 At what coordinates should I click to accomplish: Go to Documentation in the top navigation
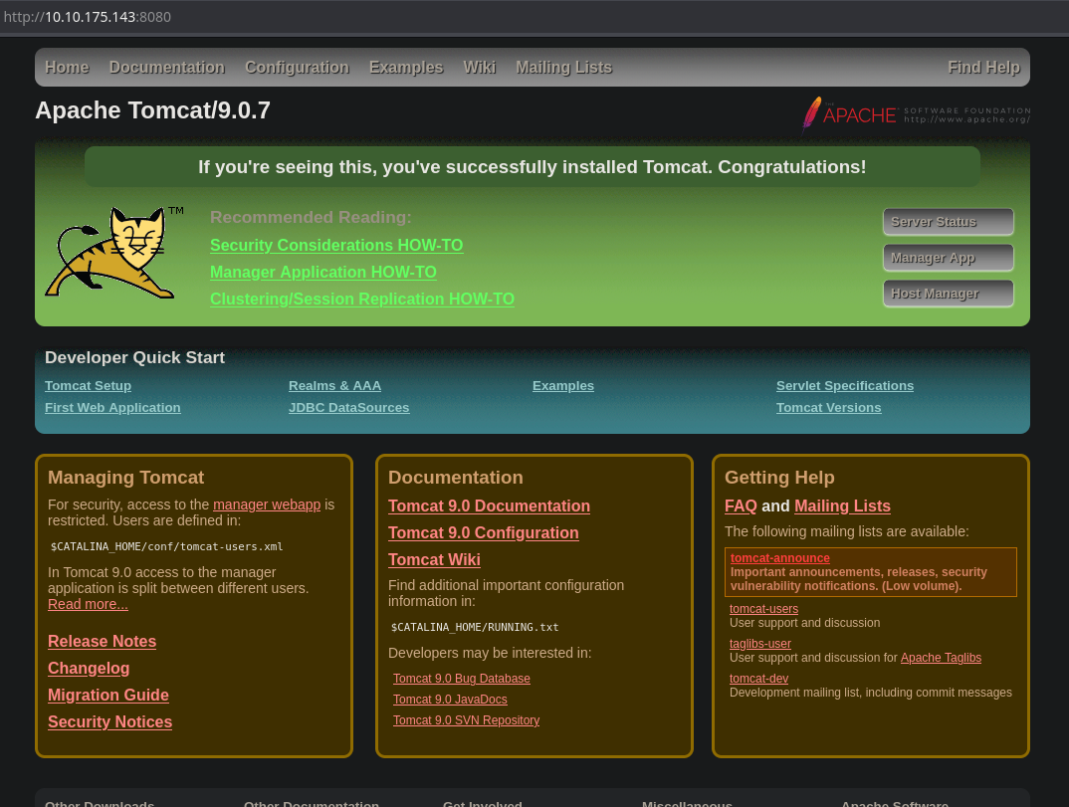[167, 68]
